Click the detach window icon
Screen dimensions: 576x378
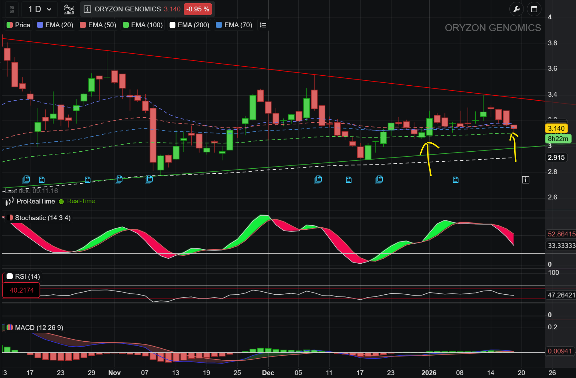[534, 9]
